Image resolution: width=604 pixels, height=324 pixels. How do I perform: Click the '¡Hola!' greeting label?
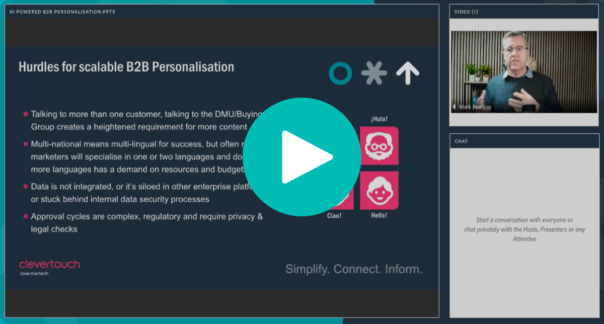pos(379,119)
